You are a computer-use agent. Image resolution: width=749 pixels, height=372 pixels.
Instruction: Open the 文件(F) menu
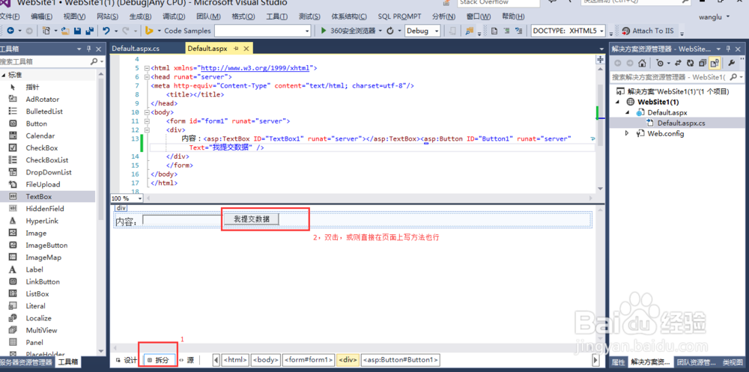coord(9,16)
